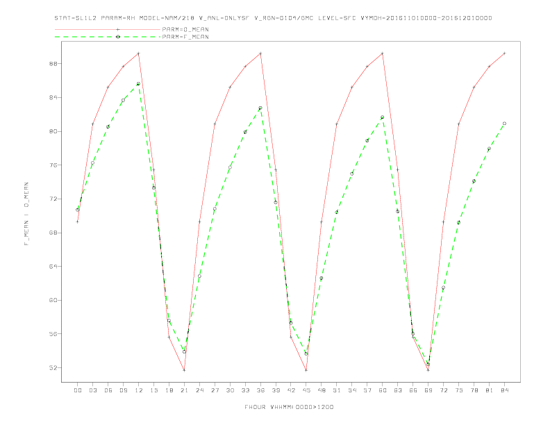Screen dimensions: 550x425
Task: Click the x-axis tick label 33
Action: click(x=245, y=390)
